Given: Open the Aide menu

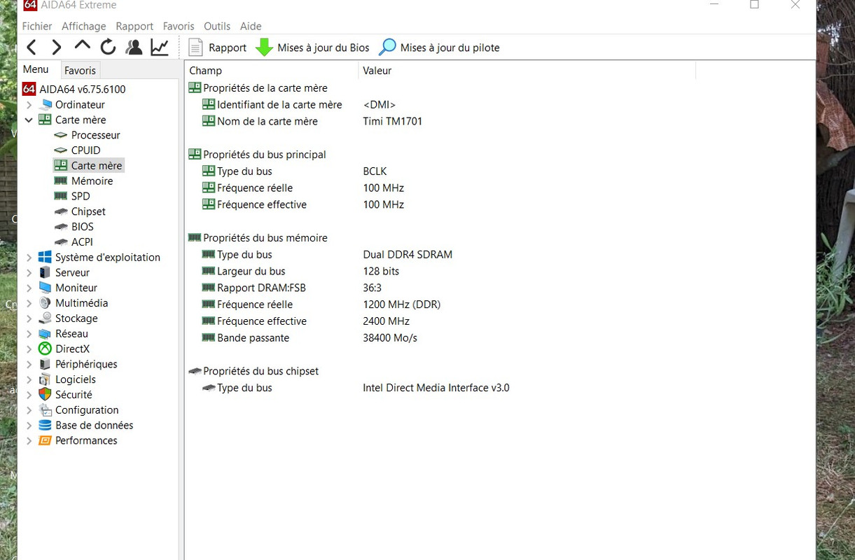Looking at the screenshot, I should (251, 26).
